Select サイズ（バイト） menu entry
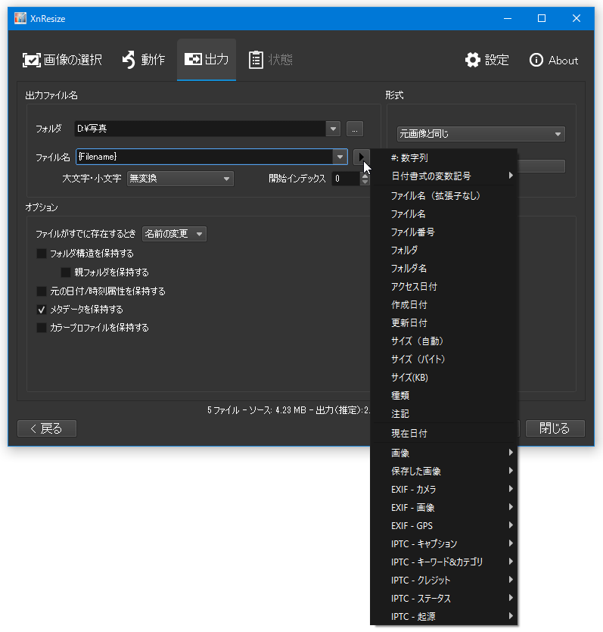This screenshot has height=632, width=603. pyautogui.click(x=443, y=359)
